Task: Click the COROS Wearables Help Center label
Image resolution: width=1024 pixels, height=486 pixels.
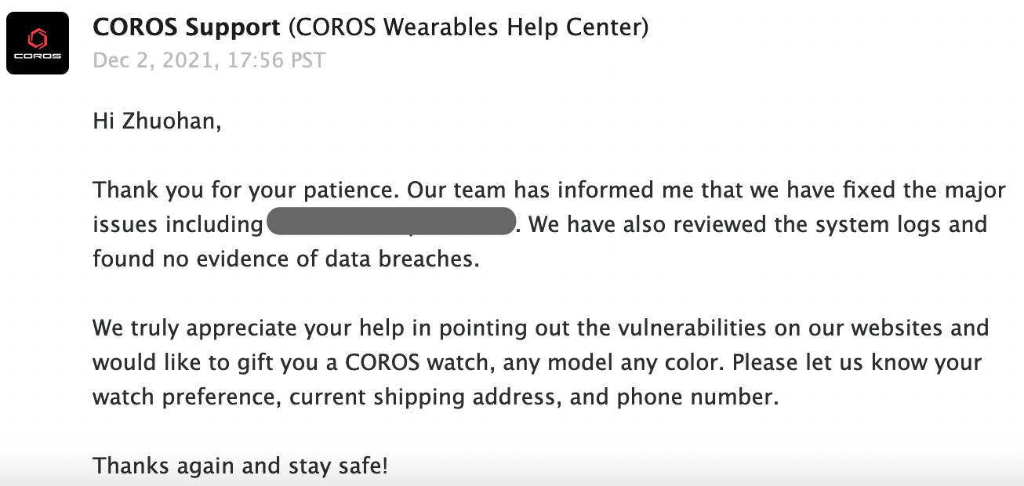Action: point(469,28)
